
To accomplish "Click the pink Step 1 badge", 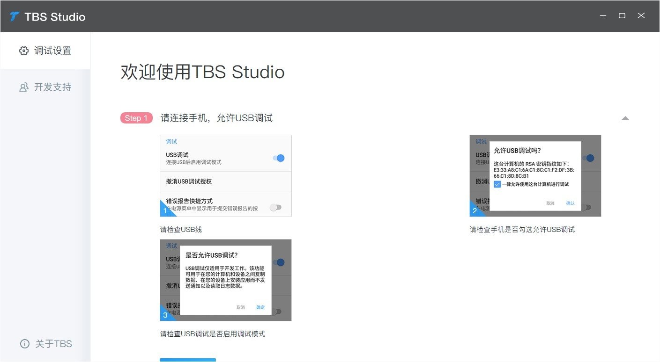I will pyautogui.click(x=136, y=118).
